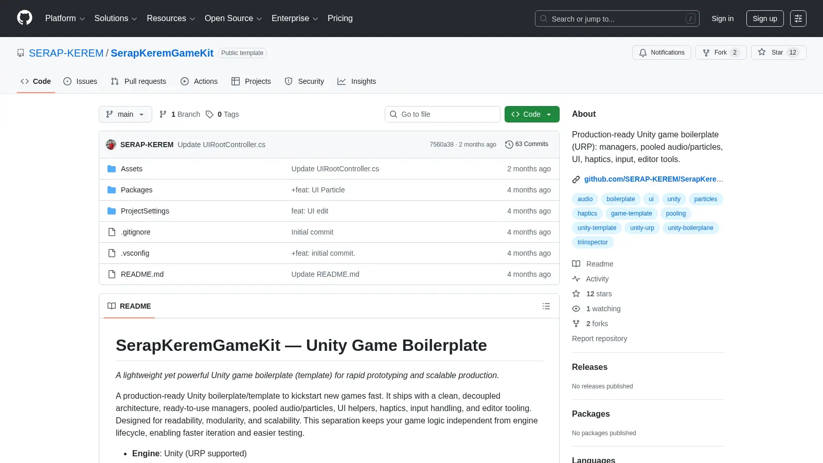The image size is (823, 463).
Task: Click the 1 Branch link
Action: point(180,114)
